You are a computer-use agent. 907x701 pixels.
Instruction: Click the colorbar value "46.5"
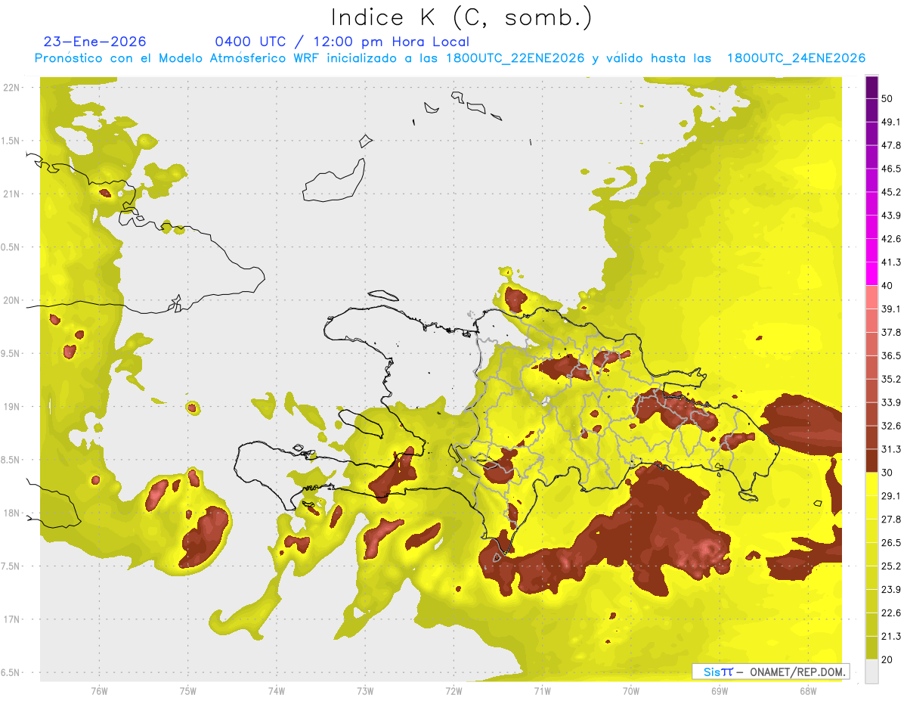pyautogui.click(x=891, y=169)
